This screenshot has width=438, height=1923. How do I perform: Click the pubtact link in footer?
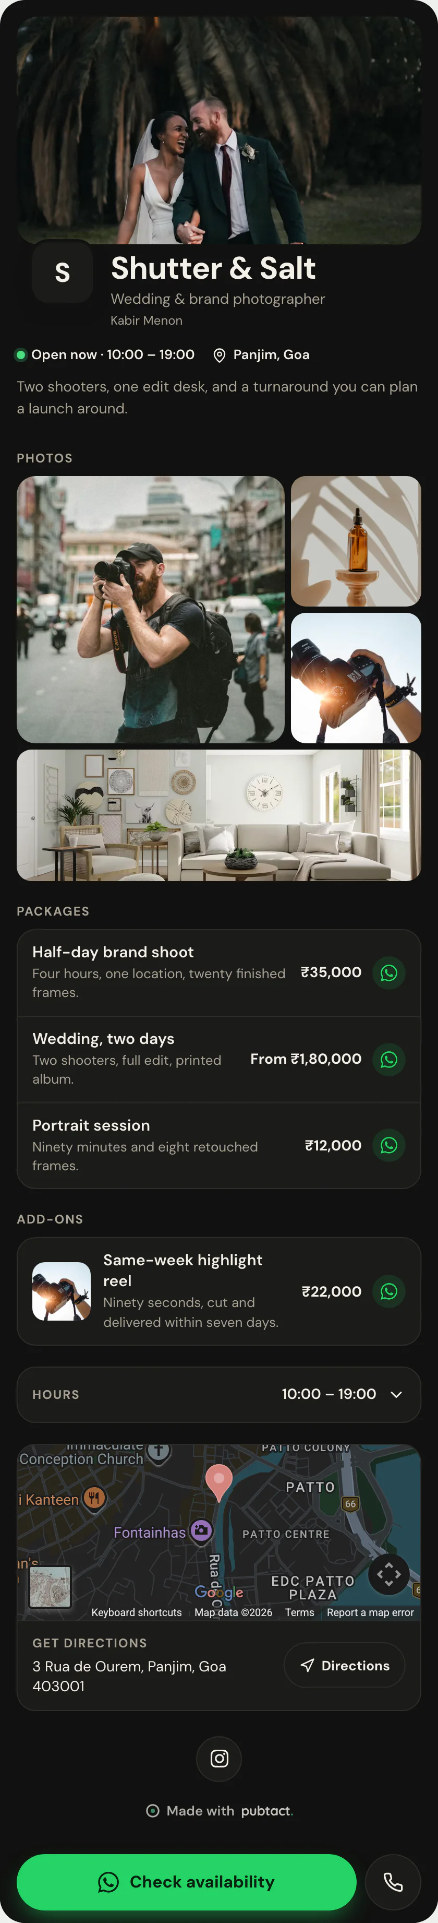266,1811
